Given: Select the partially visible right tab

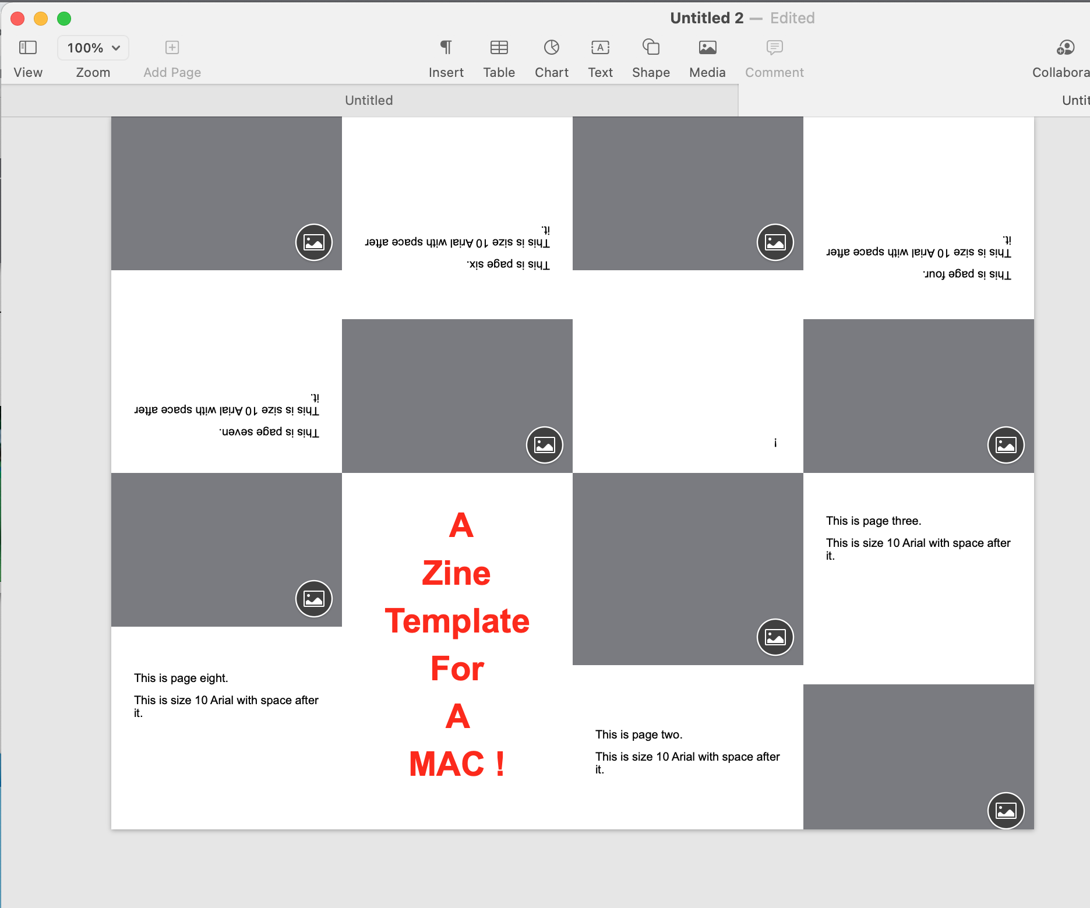Looking at the screenshot, I should click(1075, 100).
